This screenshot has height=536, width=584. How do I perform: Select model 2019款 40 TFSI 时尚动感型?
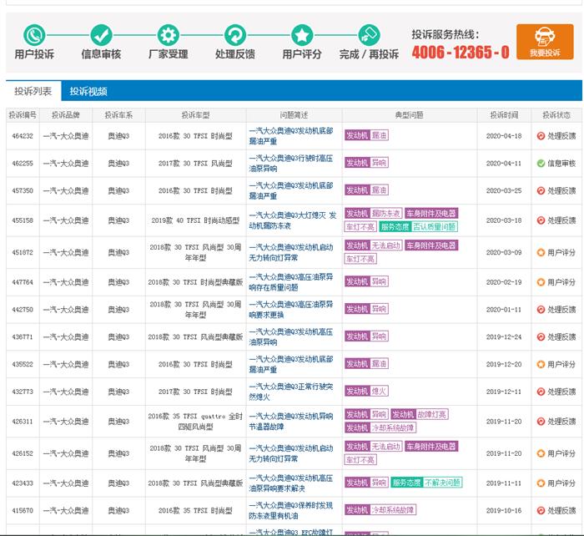(x=195, y=220)
